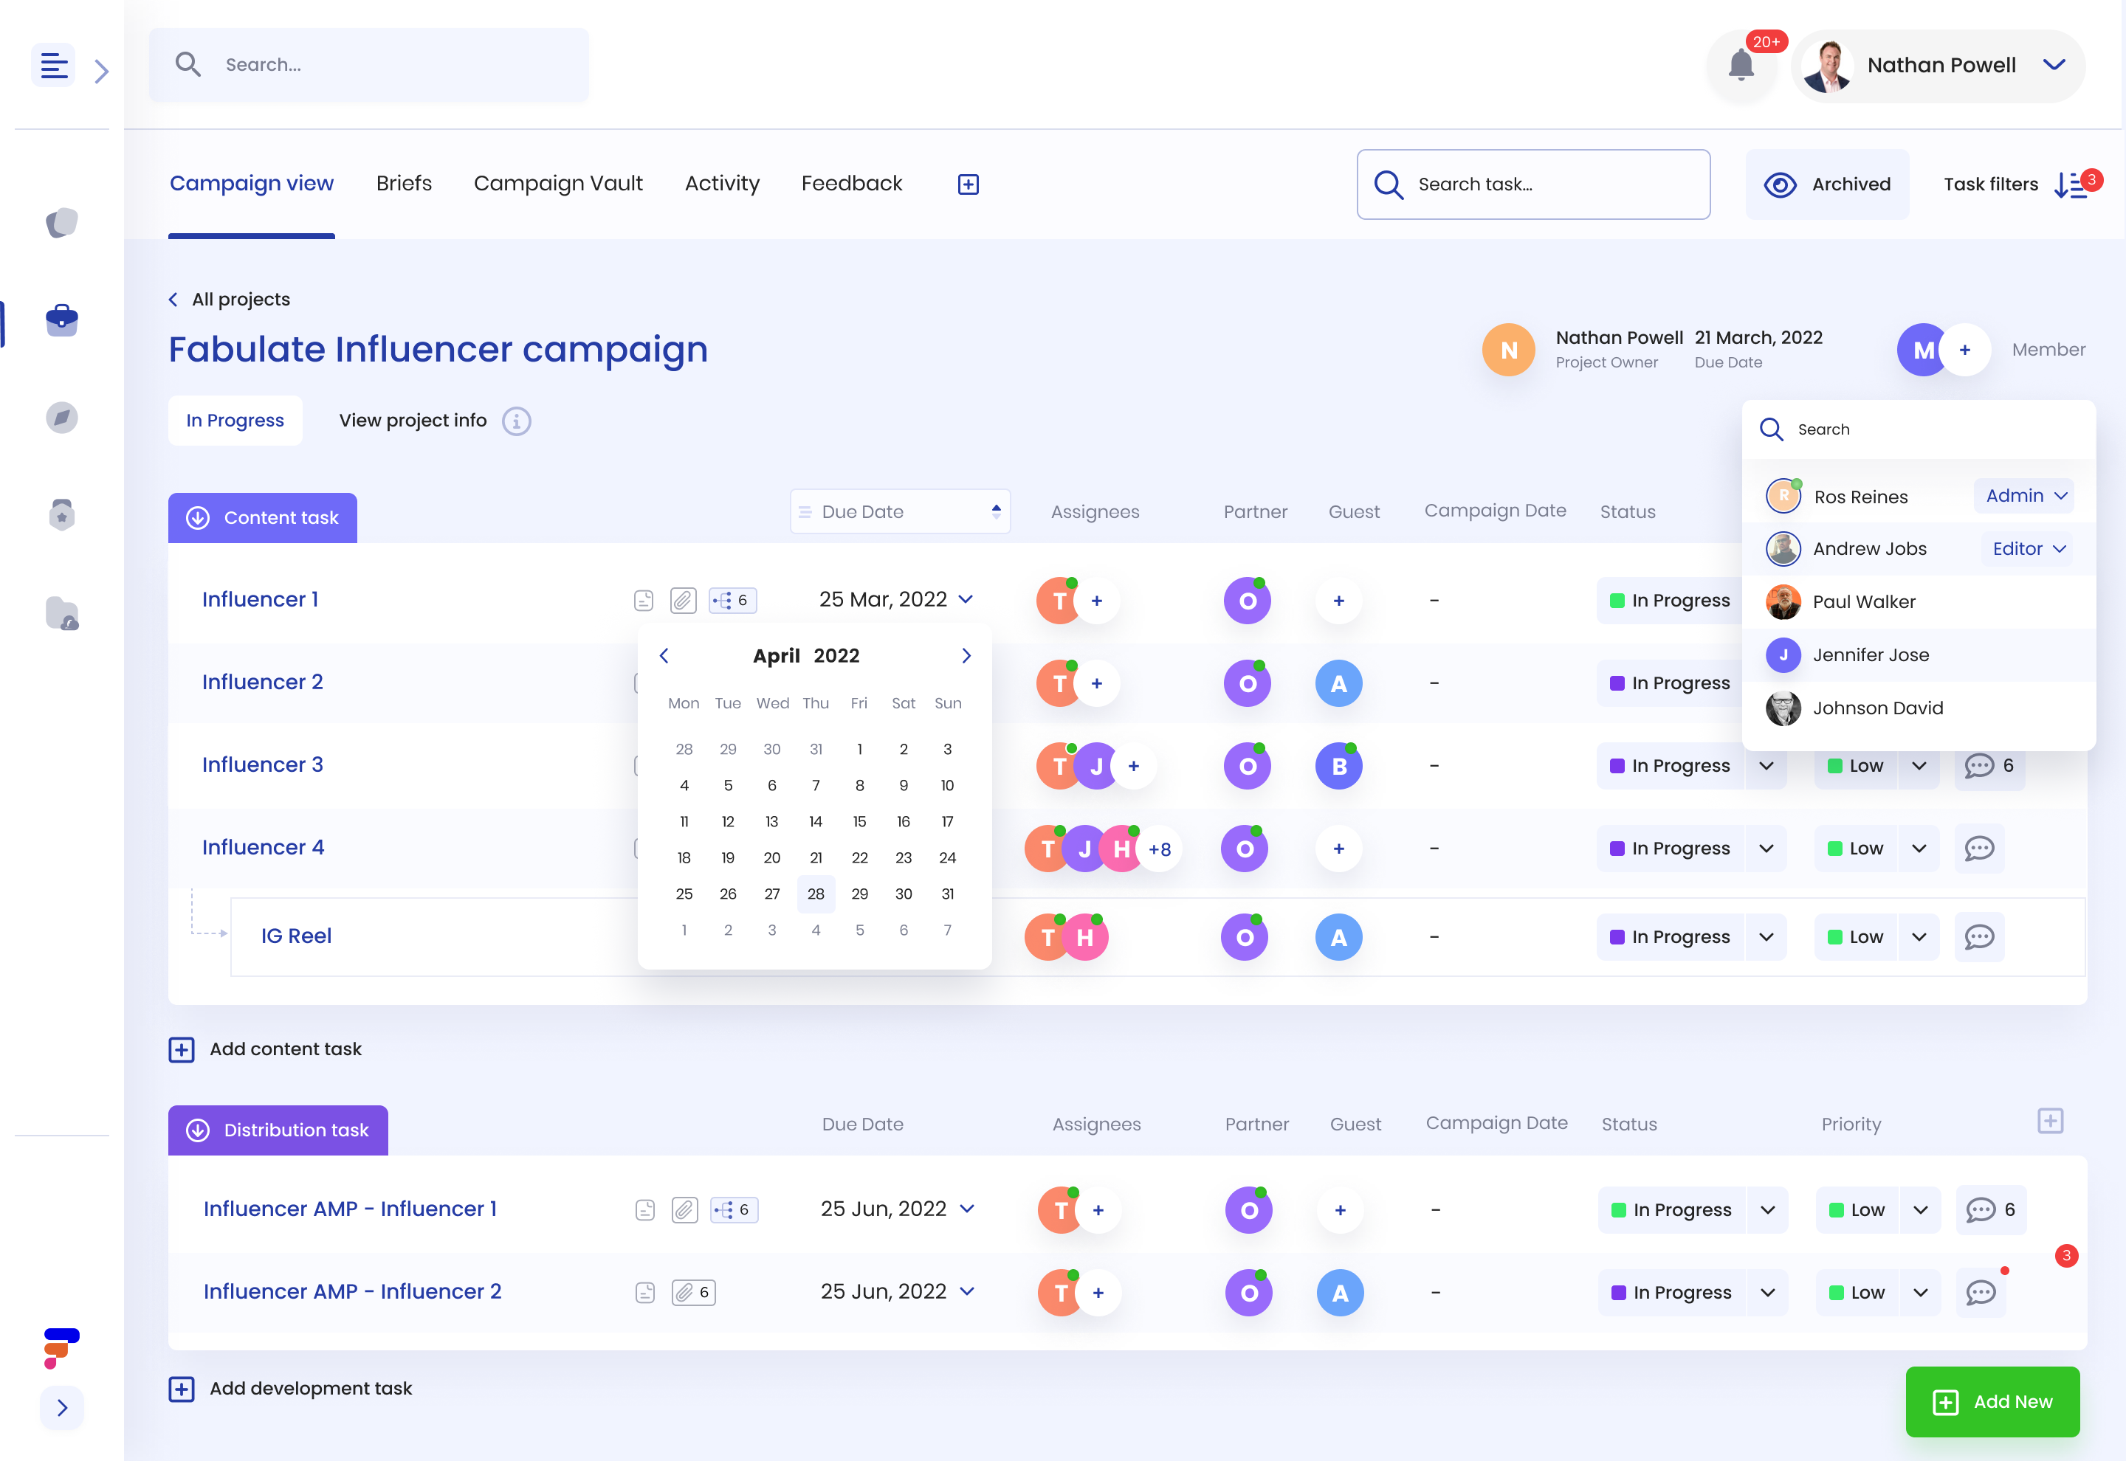Image resolution: width=2126 pixels, height=1461 pixels.
Task: Open Ros Reines Admin role dropdown
Action: tap(2024, 496)
